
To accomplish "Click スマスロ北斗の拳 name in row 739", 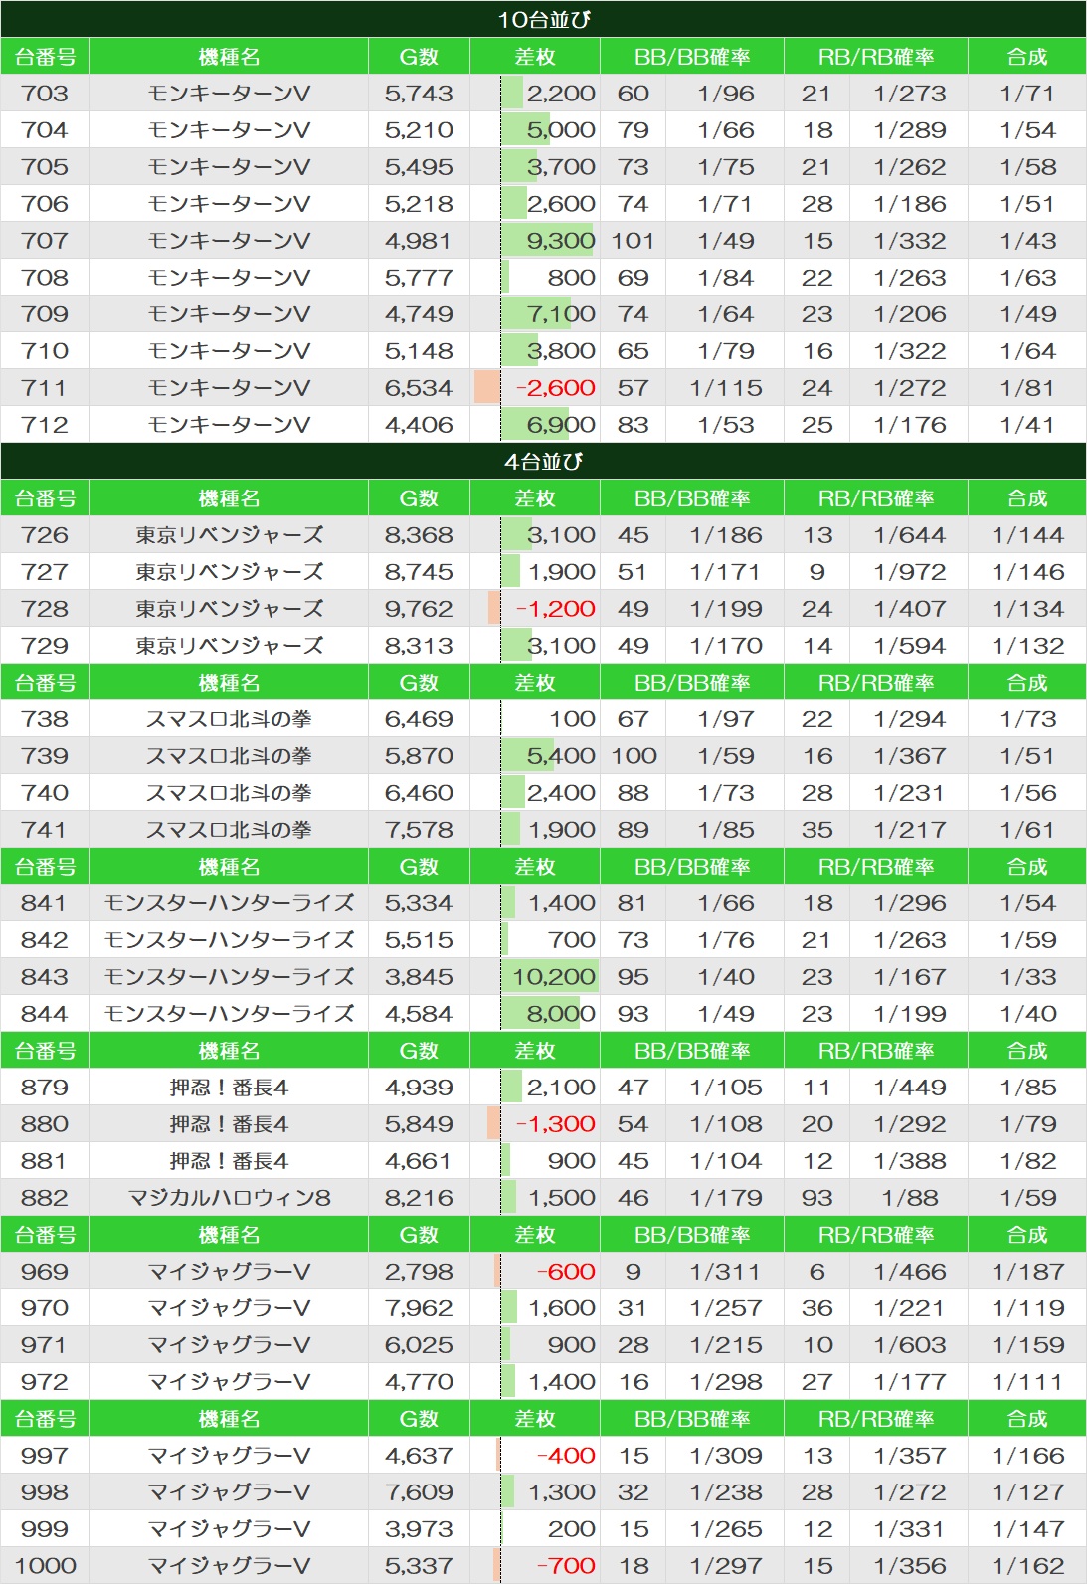I will 229,756.
